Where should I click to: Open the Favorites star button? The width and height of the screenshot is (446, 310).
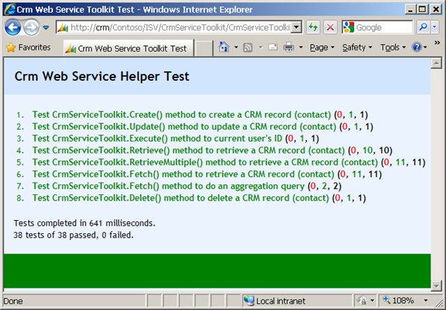pyautogui.click(x=28, y=47)
